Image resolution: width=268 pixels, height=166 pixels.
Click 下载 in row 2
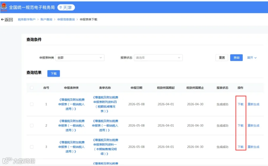tap(241, 125)
